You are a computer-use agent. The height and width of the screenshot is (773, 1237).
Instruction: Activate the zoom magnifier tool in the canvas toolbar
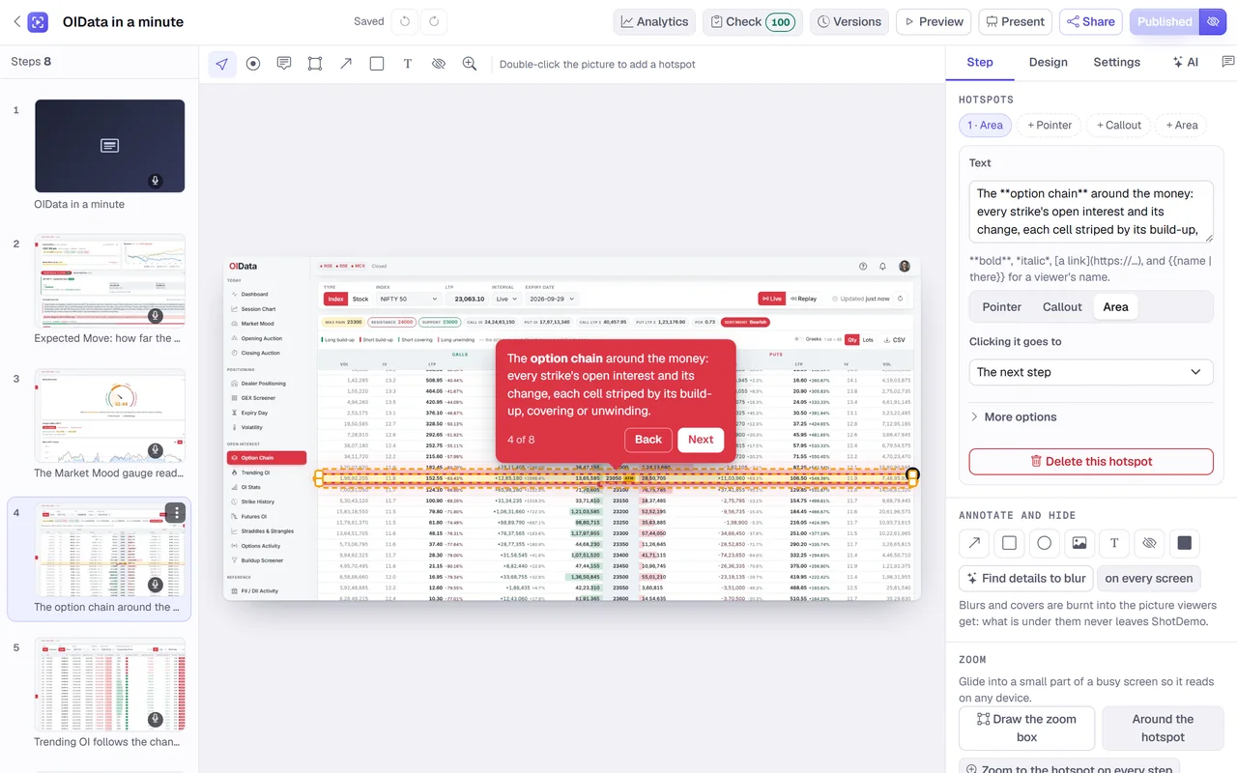point(470,64)
